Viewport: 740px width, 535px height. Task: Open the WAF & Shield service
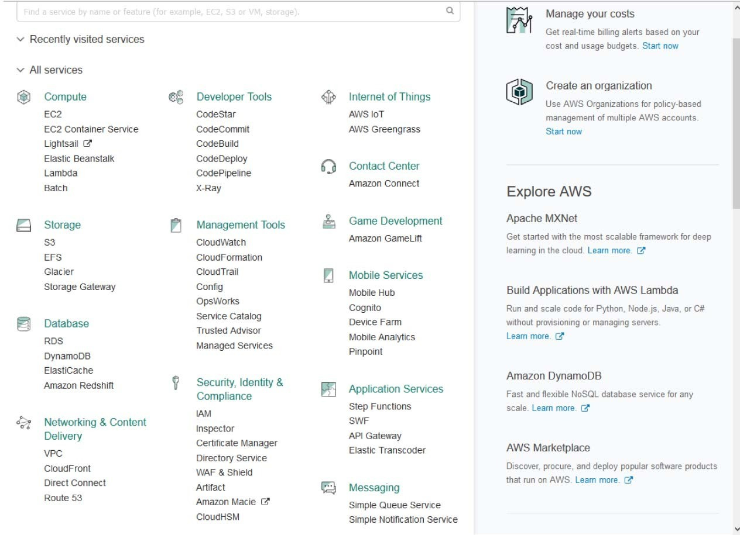(x=224, y=472)
